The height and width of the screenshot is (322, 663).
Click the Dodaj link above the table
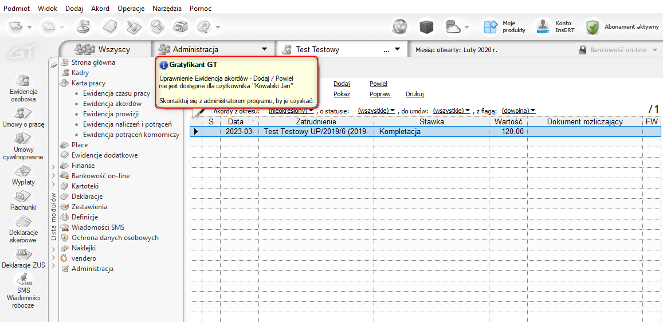point(342,84)
